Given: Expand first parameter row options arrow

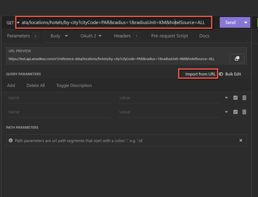Looking at the screenshot, I should (226, 98).
